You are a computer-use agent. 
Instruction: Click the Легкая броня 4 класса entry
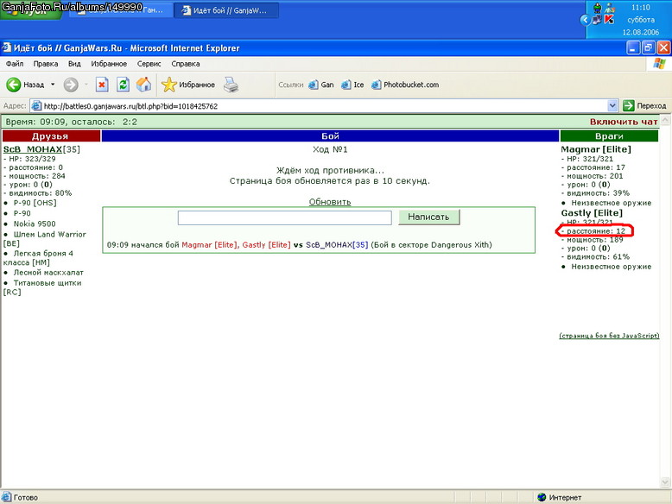pos(38,258)
